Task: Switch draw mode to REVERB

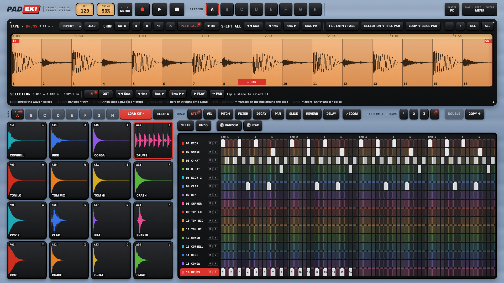Action: [x=312, y=114]
